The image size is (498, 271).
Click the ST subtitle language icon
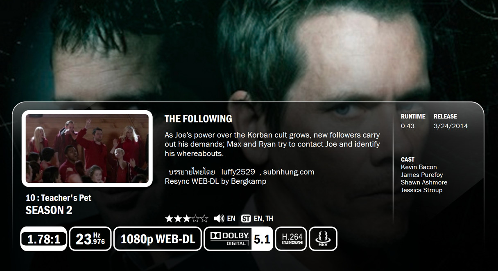(x=246, y=218)
